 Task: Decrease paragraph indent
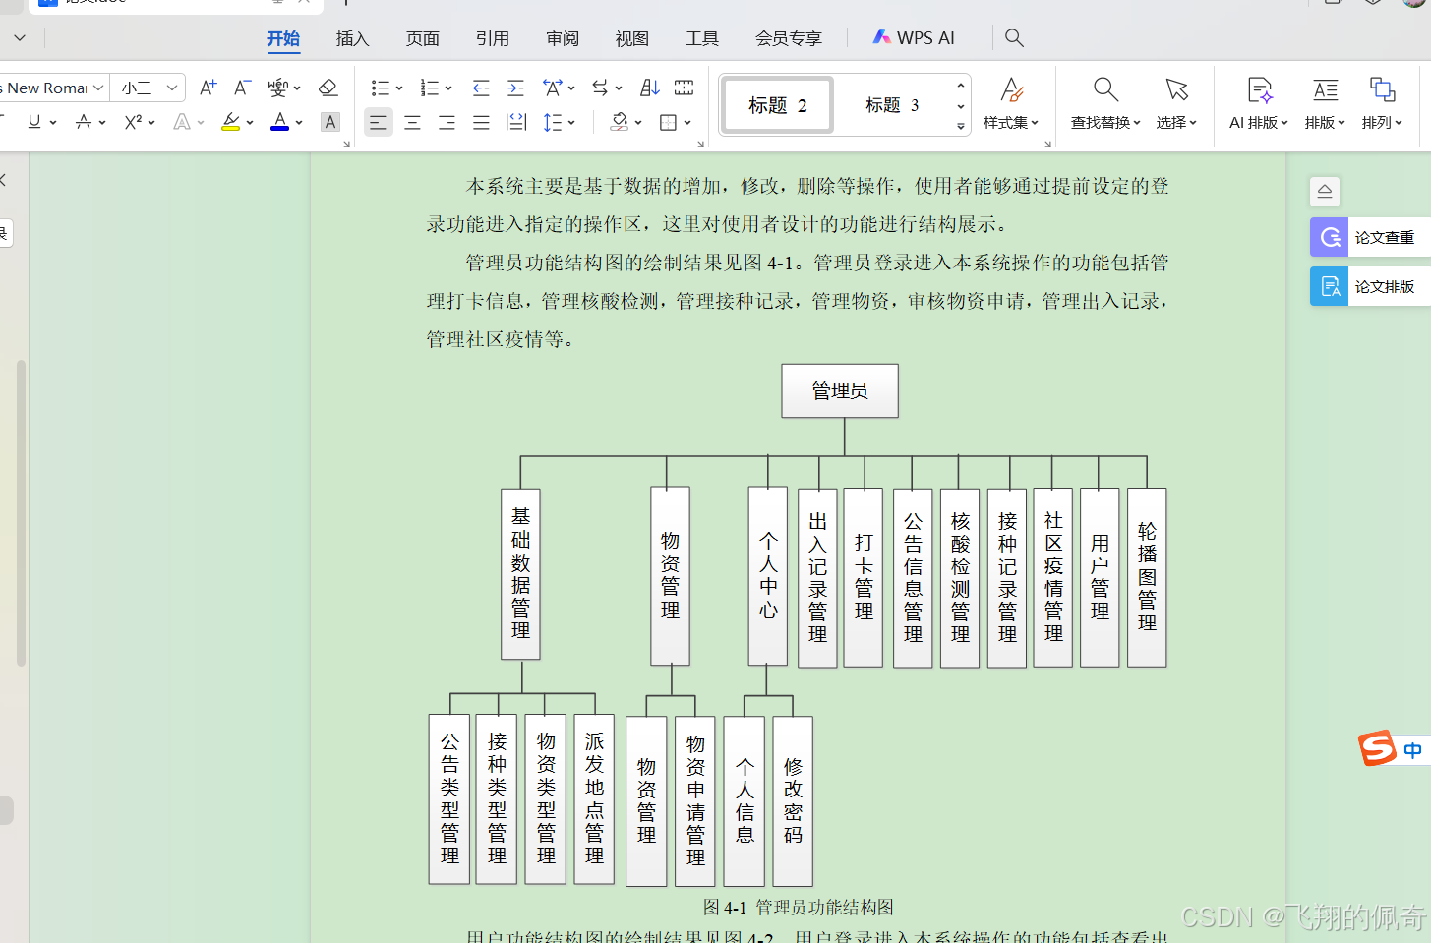click(x=481, y=88)
